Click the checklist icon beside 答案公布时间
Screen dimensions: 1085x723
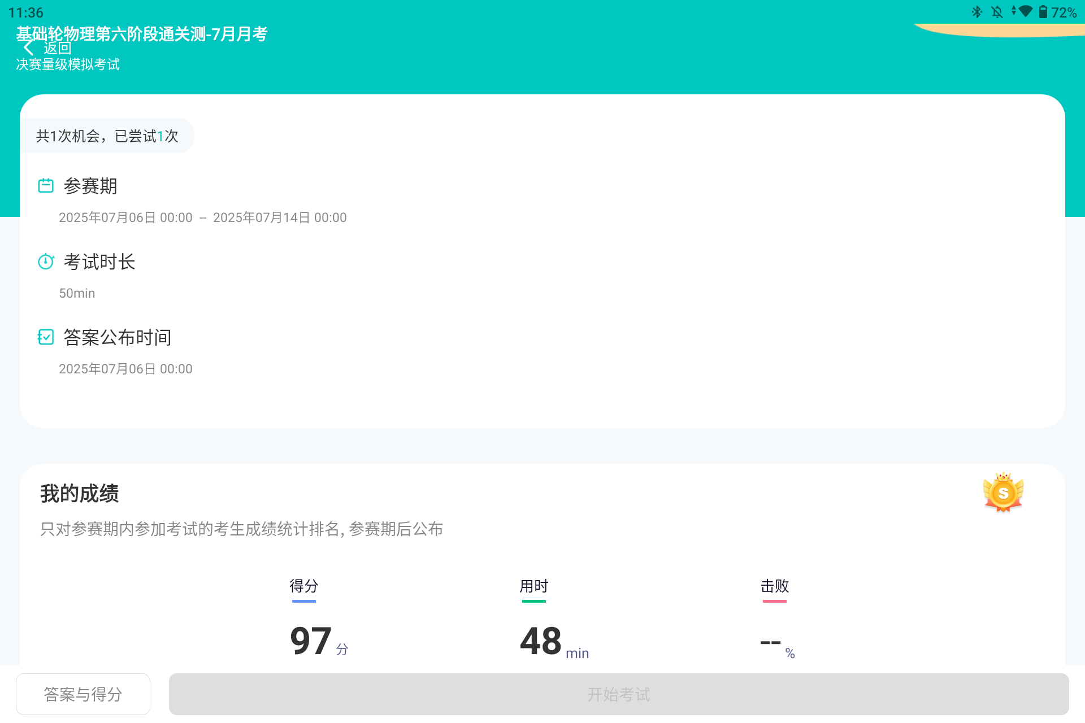(x=46, y=337)
